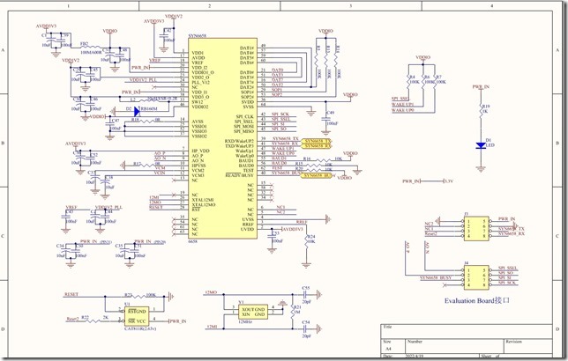Screen dimensions: 568x361
Task: Click the ground symbol under the D1 LED
Action: pos(481,168)
